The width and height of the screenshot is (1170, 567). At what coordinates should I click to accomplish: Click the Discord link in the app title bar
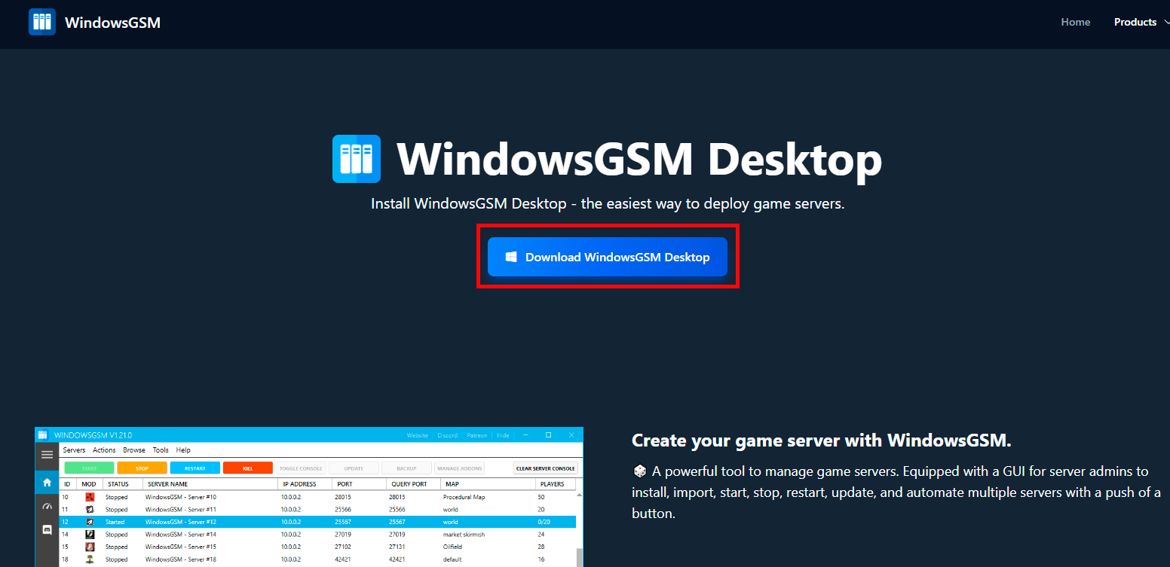click(x=447, y=435)
